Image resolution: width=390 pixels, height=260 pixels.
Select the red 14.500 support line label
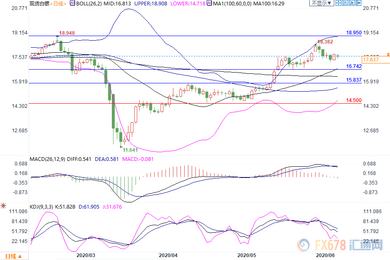point(353,100)
